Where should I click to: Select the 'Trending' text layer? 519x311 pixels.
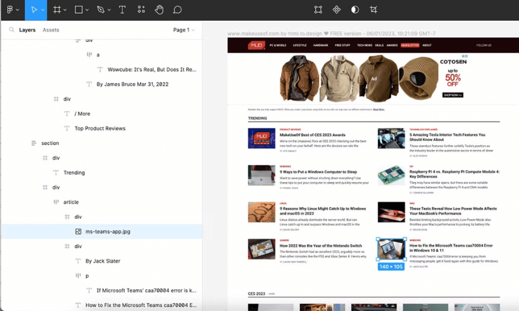click(x=74, y=172)
